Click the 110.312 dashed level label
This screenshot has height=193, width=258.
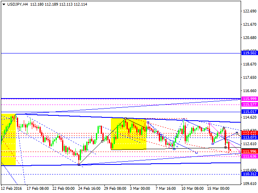248,174
